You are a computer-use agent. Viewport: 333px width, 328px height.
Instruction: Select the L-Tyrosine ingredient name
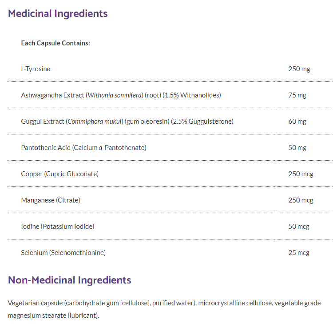pyautogui.click(x=36, y=69)
